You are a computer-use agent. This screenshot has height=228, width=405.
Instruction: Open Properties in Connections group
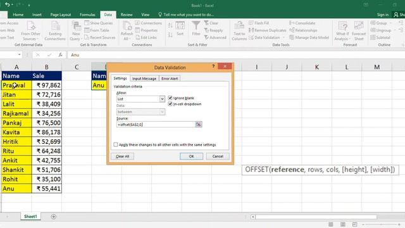click(x=146, y=30)
